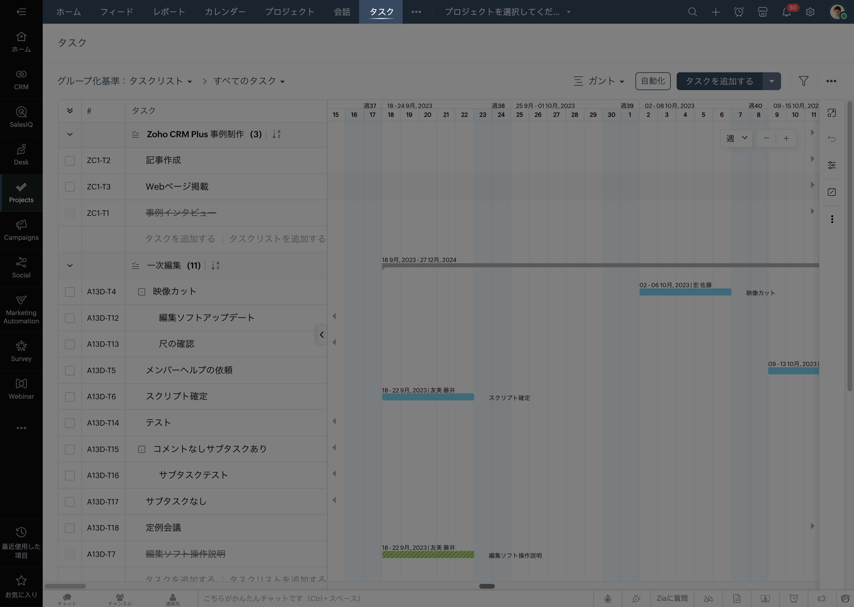Click the notification bell showing 50

point(786,12)
